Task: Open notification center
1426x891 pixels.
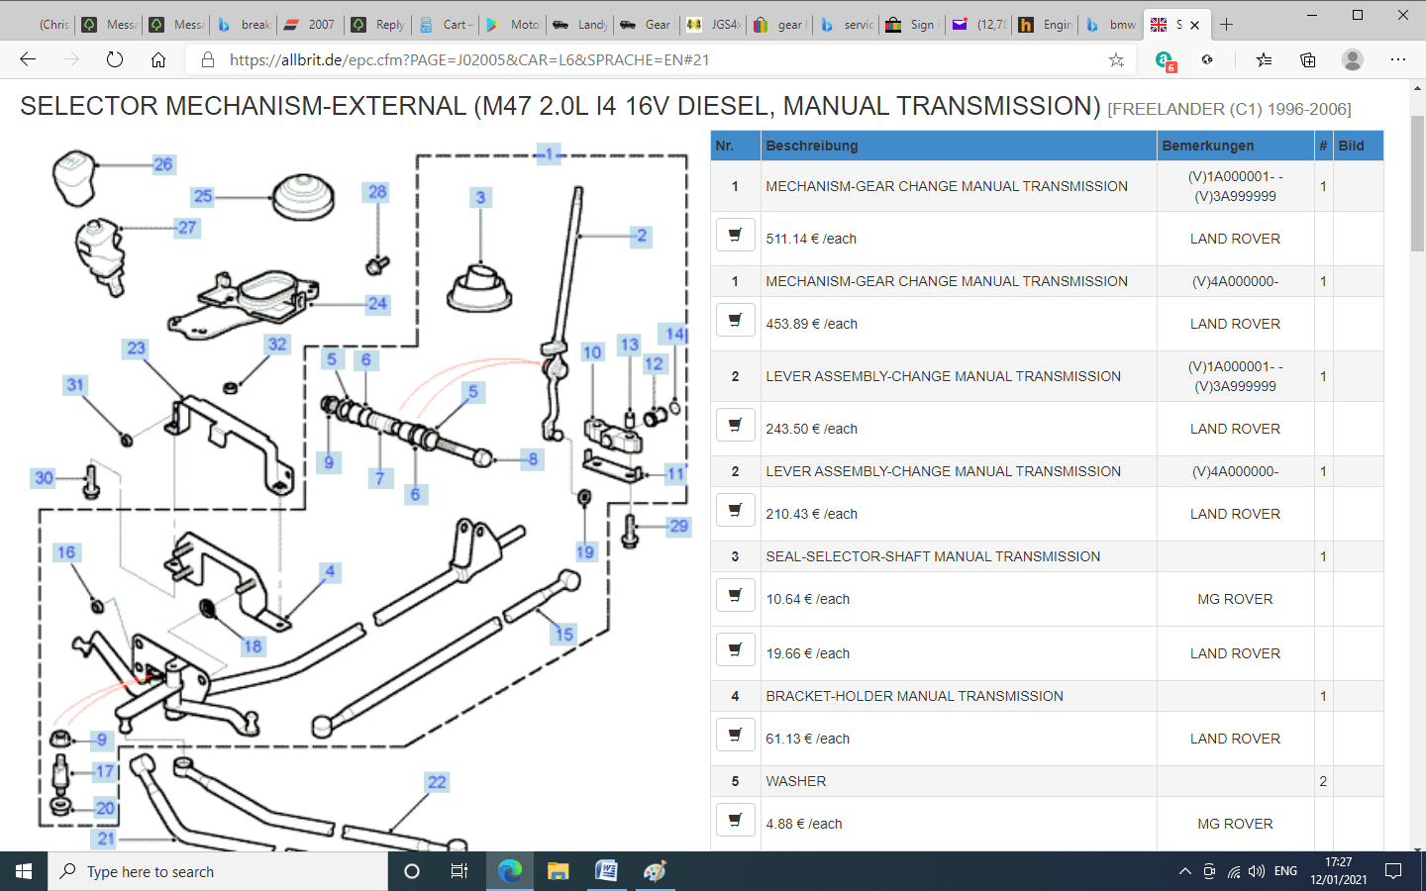Action: 1393,871
